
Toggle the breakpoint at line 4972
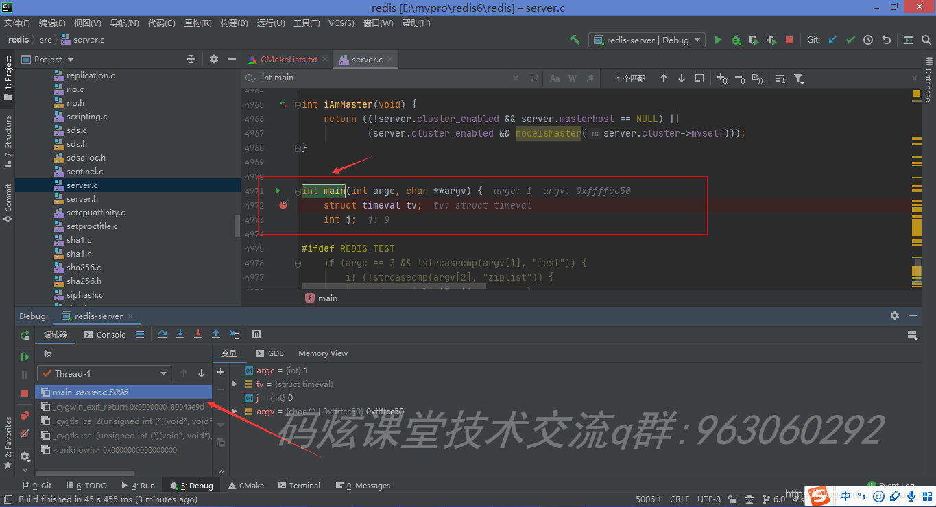coord(283,205)
